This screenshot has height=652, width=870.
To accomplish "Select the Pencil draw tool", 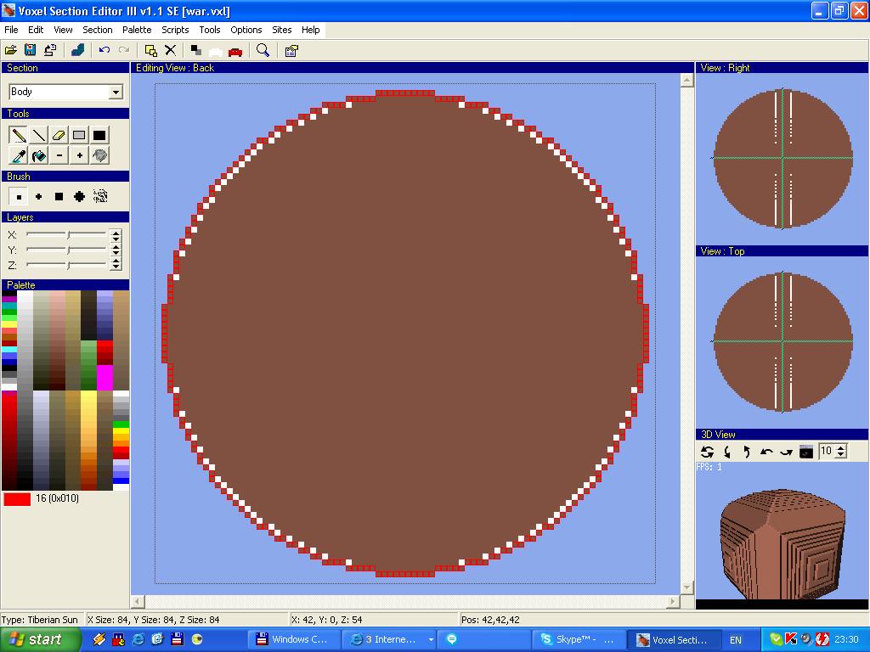I will (19, 135).
